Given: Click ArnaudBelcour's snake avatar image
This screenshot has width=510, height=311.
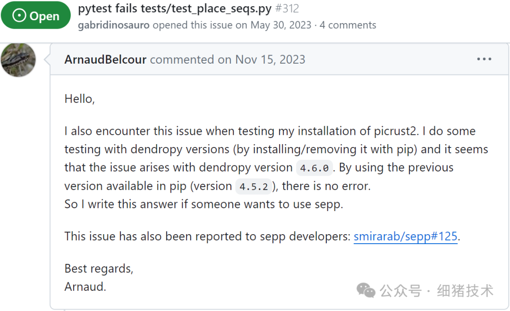Looking at the screenshot, I should click(18, 60).
